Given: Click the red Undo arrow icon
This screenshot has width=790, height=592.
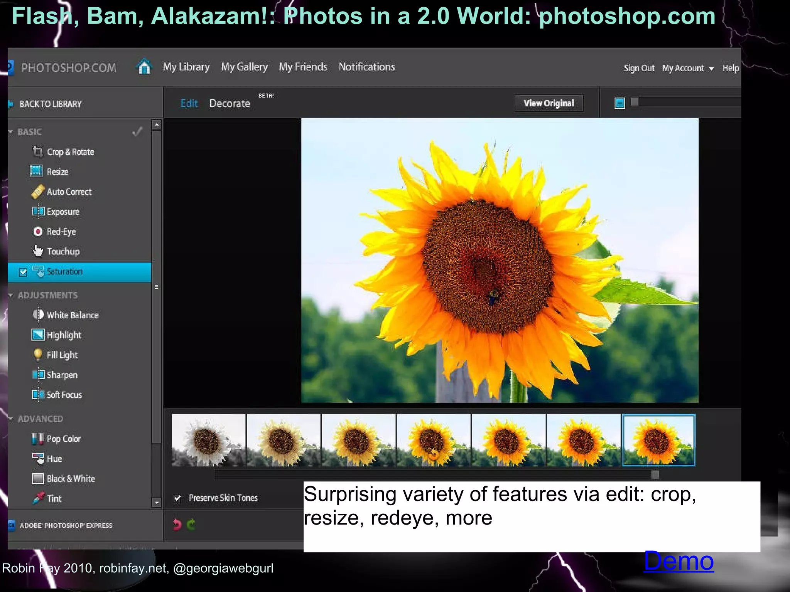Looking at the screenshot, I should 177,524.
